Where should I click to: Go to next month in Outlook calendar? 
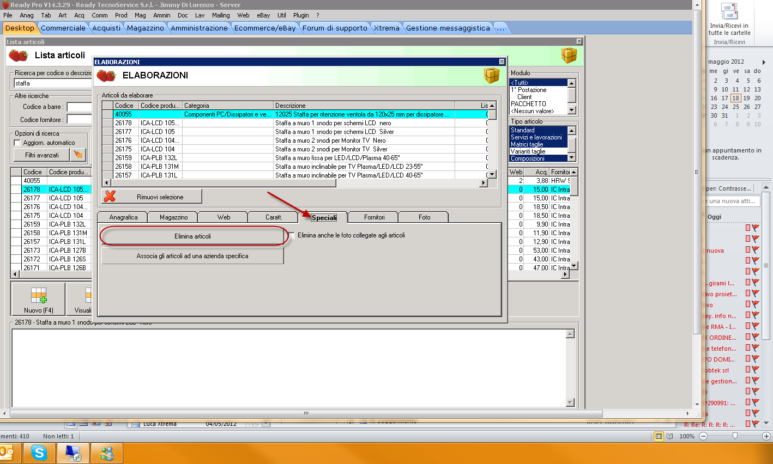(764, 62)
